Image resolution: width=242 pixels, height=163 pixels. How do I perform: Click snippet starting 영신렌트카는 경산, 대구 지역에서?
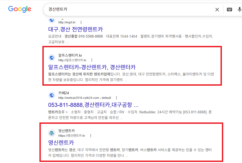(x=130, y=153)
